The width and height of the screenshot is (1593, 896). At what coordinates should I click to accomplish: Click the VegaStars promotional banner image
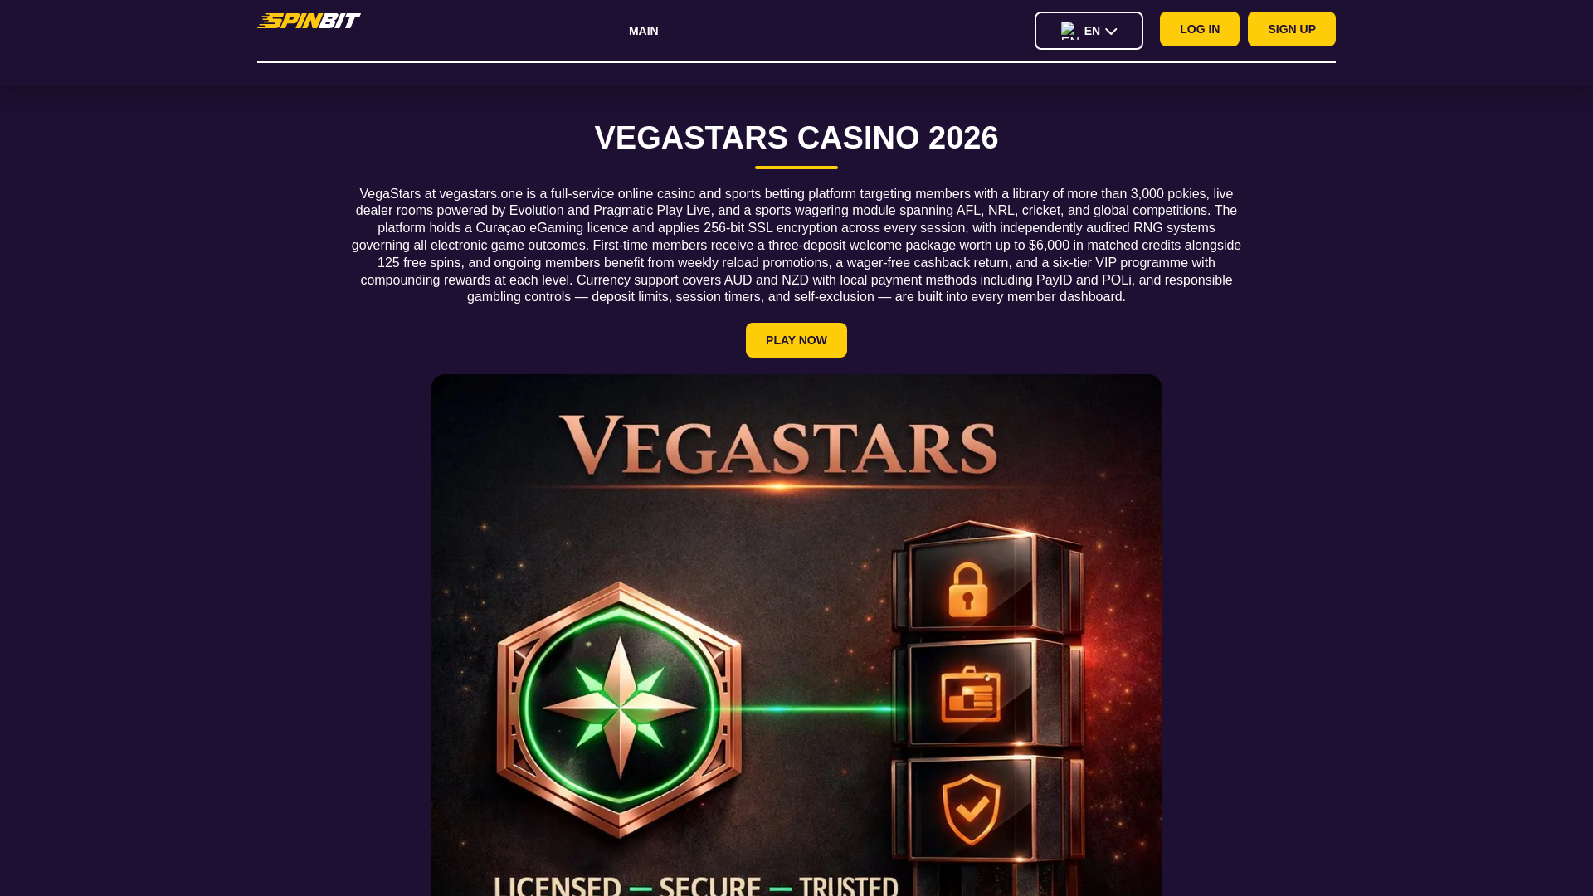tap(796, 635)
